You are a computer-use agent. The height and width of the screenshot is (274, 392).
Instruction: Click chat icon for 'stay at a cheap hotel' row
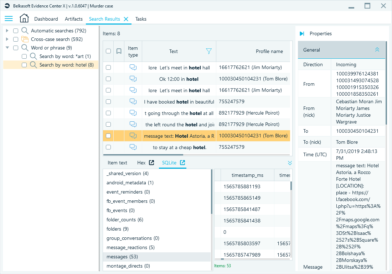(x=133, y=147)
